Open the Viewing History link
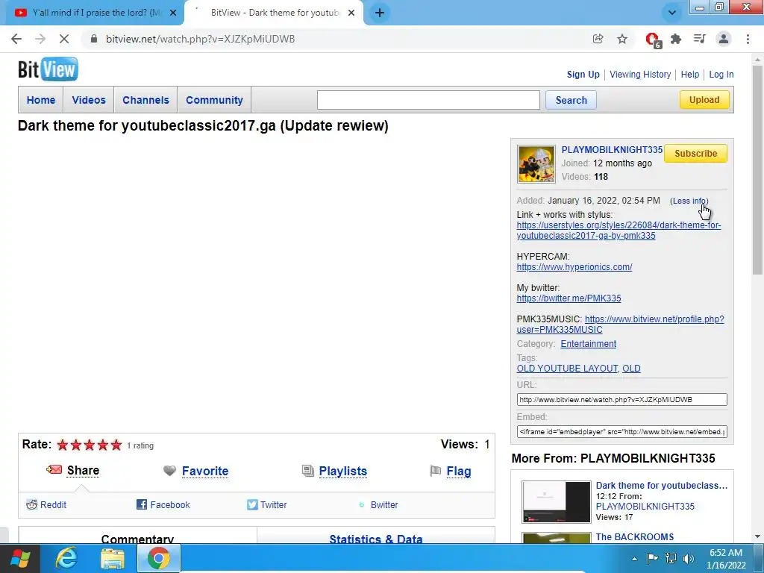Viewport: 764px width, 573px height. [640, 75]
